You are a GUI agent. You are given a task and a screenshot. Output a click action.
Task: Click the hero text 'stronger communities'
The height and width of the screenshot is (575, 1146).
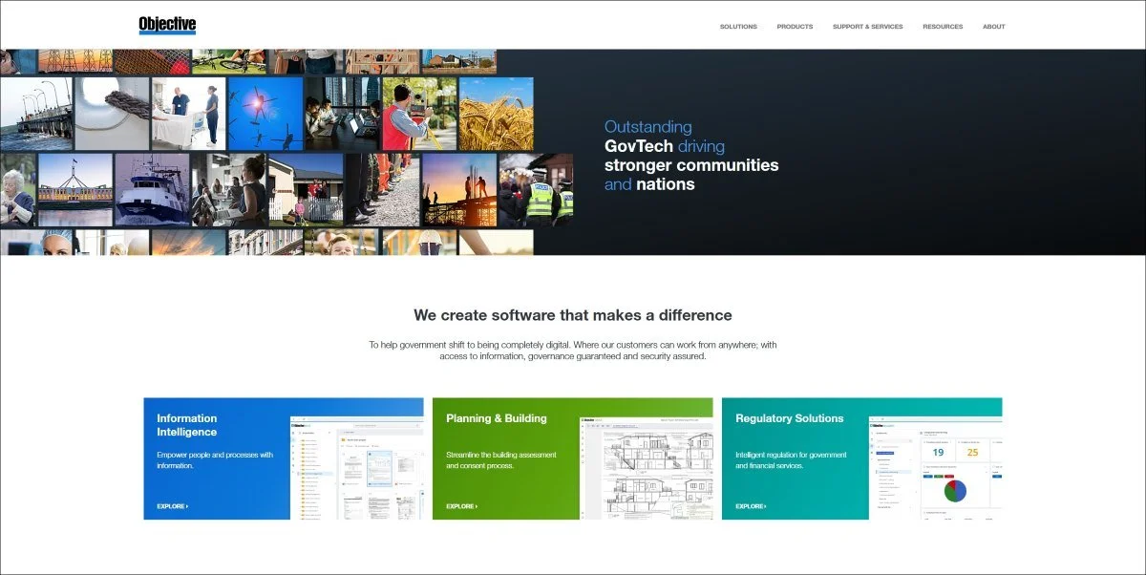(691, 165)
